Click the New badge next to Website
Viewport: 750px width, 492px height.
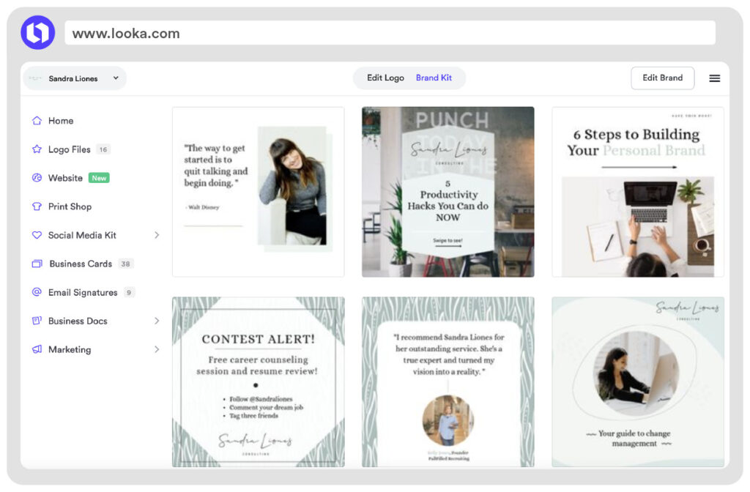(x=98, y=177)
